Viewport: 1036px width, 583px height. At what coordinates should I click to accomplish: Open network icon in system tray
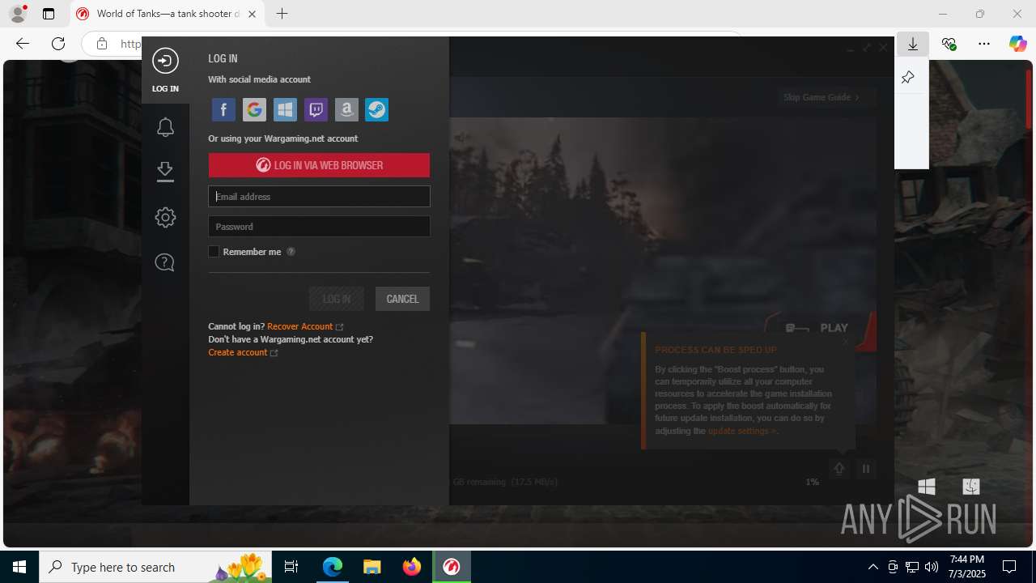[x=911, y=567]
